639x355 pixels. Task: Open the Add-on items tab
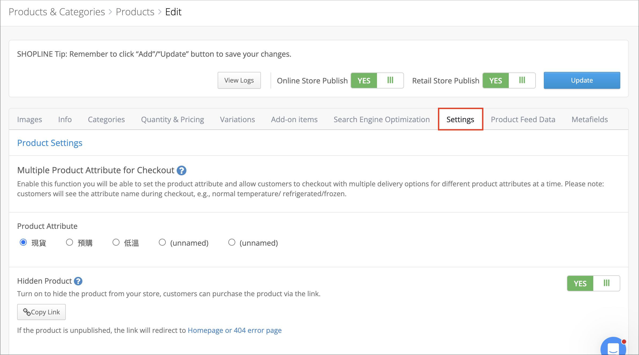(294, 119)
